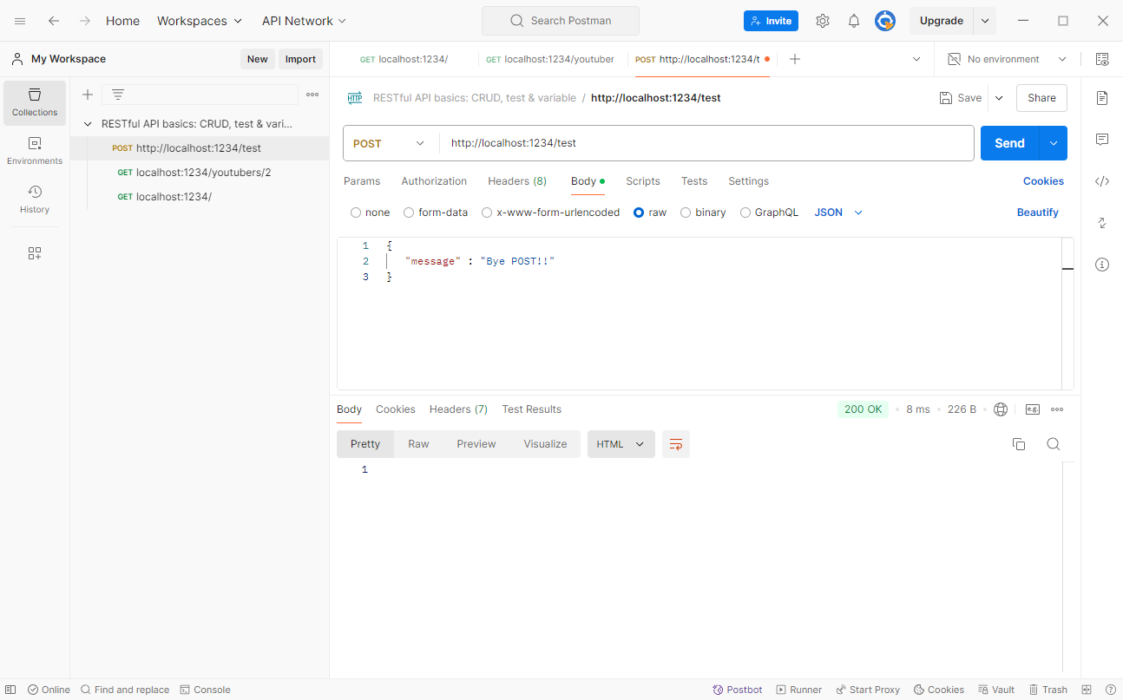The height and width of the screenshot is (700, 1123).
Task: Open the notifications bell
Action: tap(854, 21)
